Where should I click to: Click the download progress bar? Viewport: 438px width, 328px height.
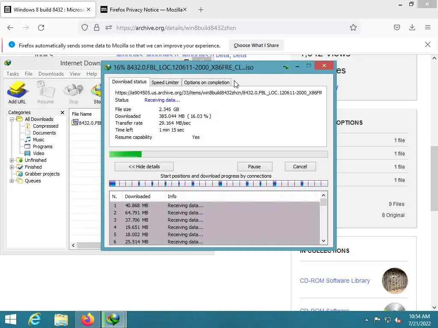click(219, 154)
